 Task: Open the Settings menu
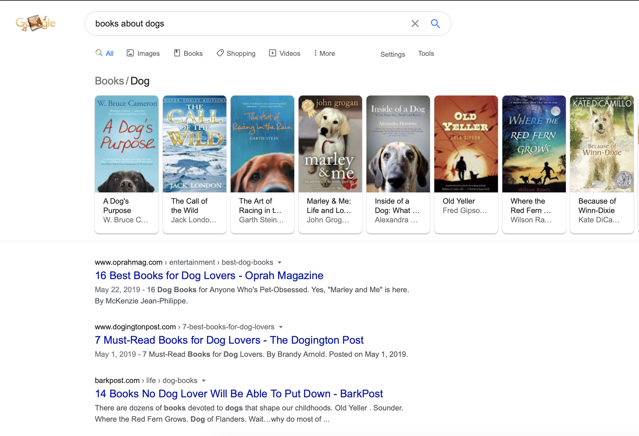coord(393,54)
